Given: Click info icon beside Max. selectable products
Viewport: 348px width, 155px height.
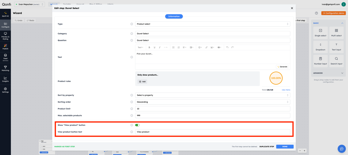Looking at the screenshot, I should click(132, 115).
